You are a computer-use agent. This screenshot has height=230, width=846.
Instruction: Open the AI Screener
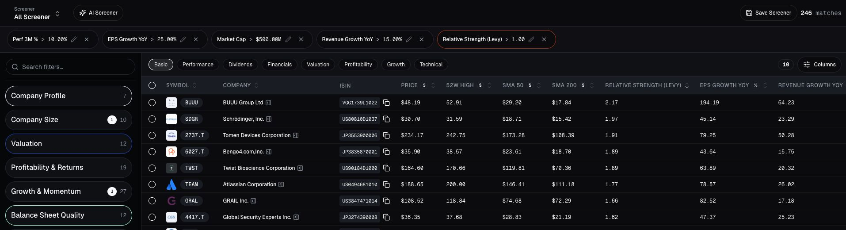[98, 13]
